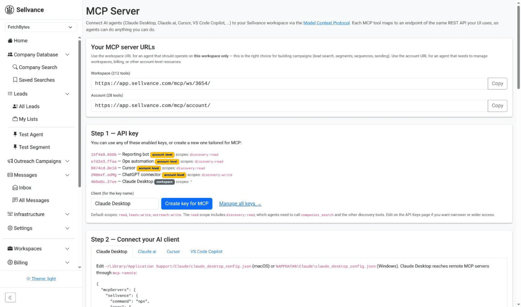Click the main page vertical scrollbar
Image resolution: width=521 pixels, height=307 pixels.
coord(518,47)
